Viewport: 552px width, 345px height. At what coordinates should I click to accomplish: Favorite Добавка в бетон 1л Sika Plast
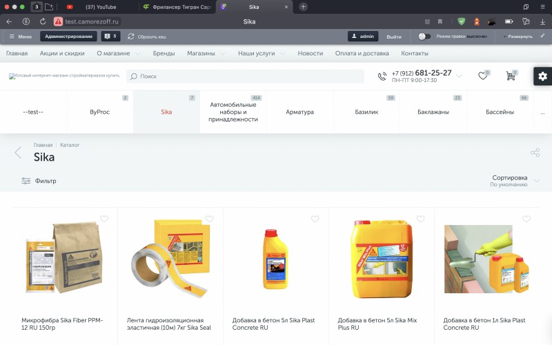(x=526, y=219)
